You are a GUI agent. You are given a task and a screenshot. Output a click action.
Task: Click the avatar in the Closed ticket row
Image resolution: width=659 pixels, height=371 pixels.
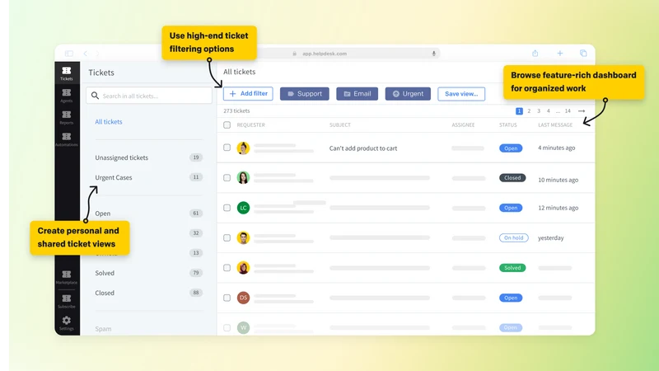pos(243,177)
